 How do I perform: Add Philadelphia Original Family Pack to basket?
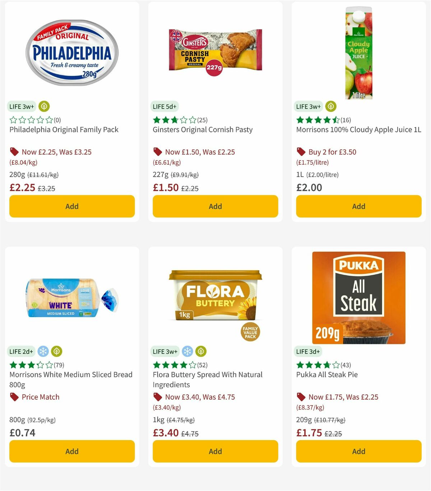[72, 206]
